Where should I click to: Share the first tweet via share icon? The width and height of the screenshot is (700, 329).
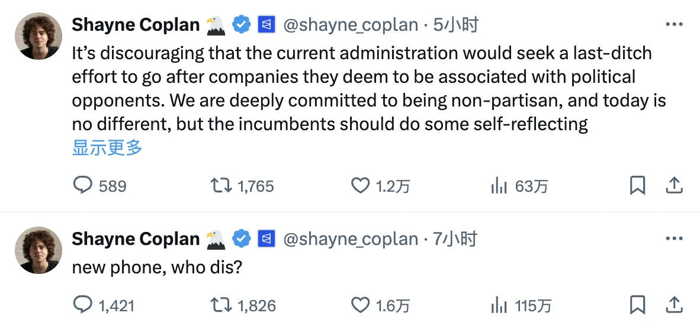click(675, 186)
